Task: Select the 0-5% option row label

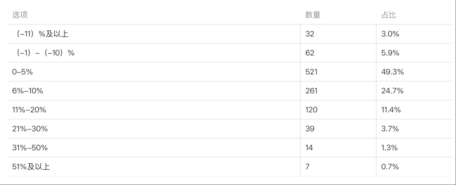Action: pos(22,72)
